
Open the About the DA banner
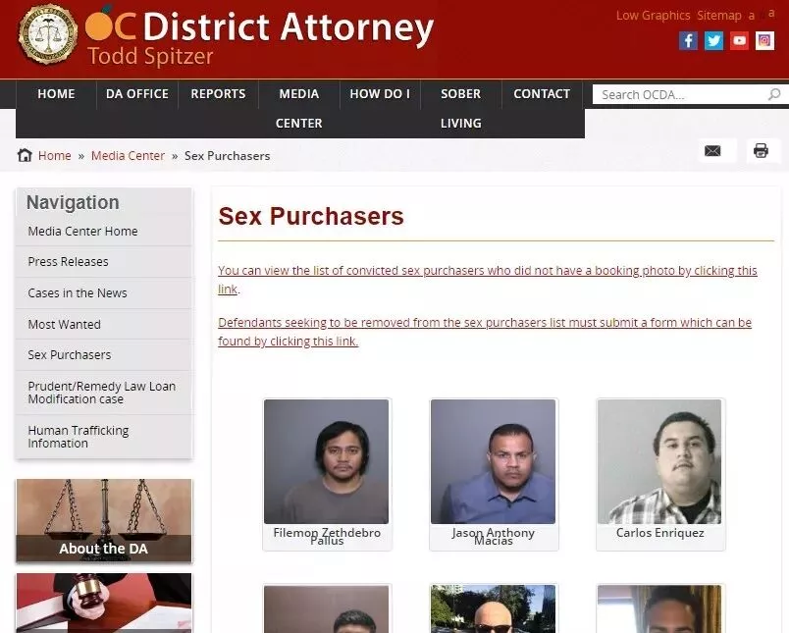[104, 521]
